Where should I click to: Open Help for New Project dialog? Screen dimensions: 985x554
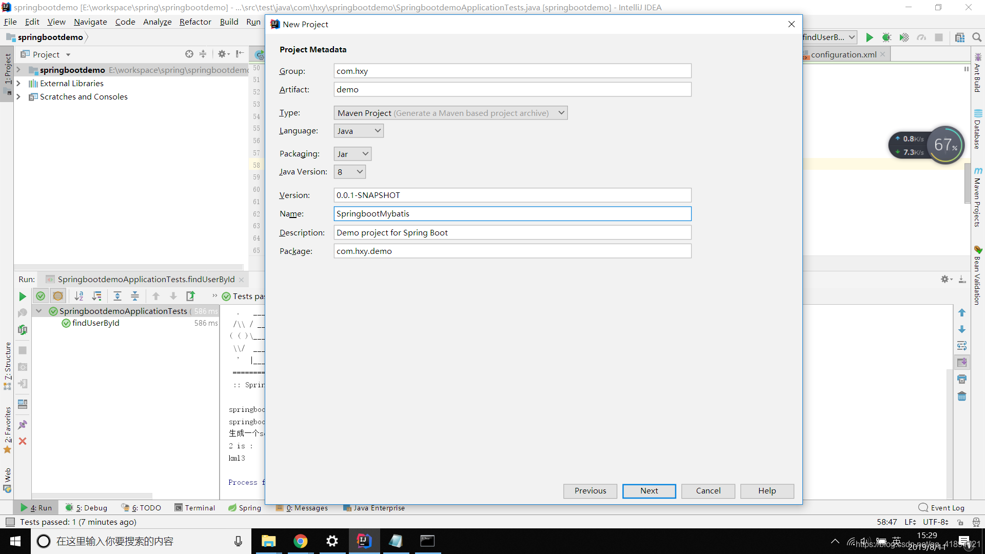coord(767,491)
